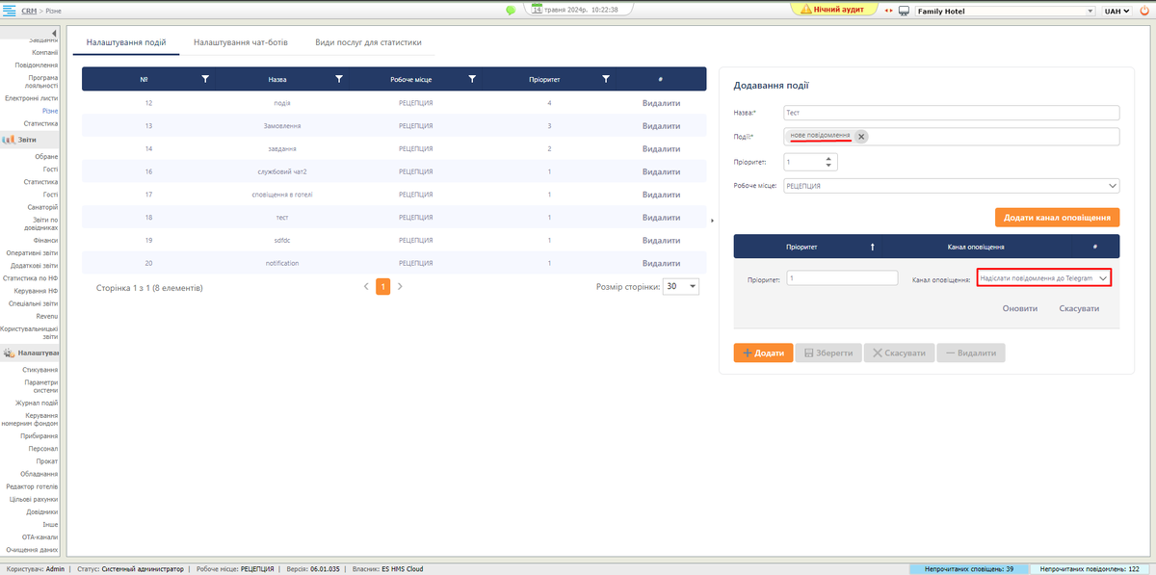Delete row 13 Замовлення via Видалити
The width and height of the screenshot is (1156, 575).
click(661, 126)
